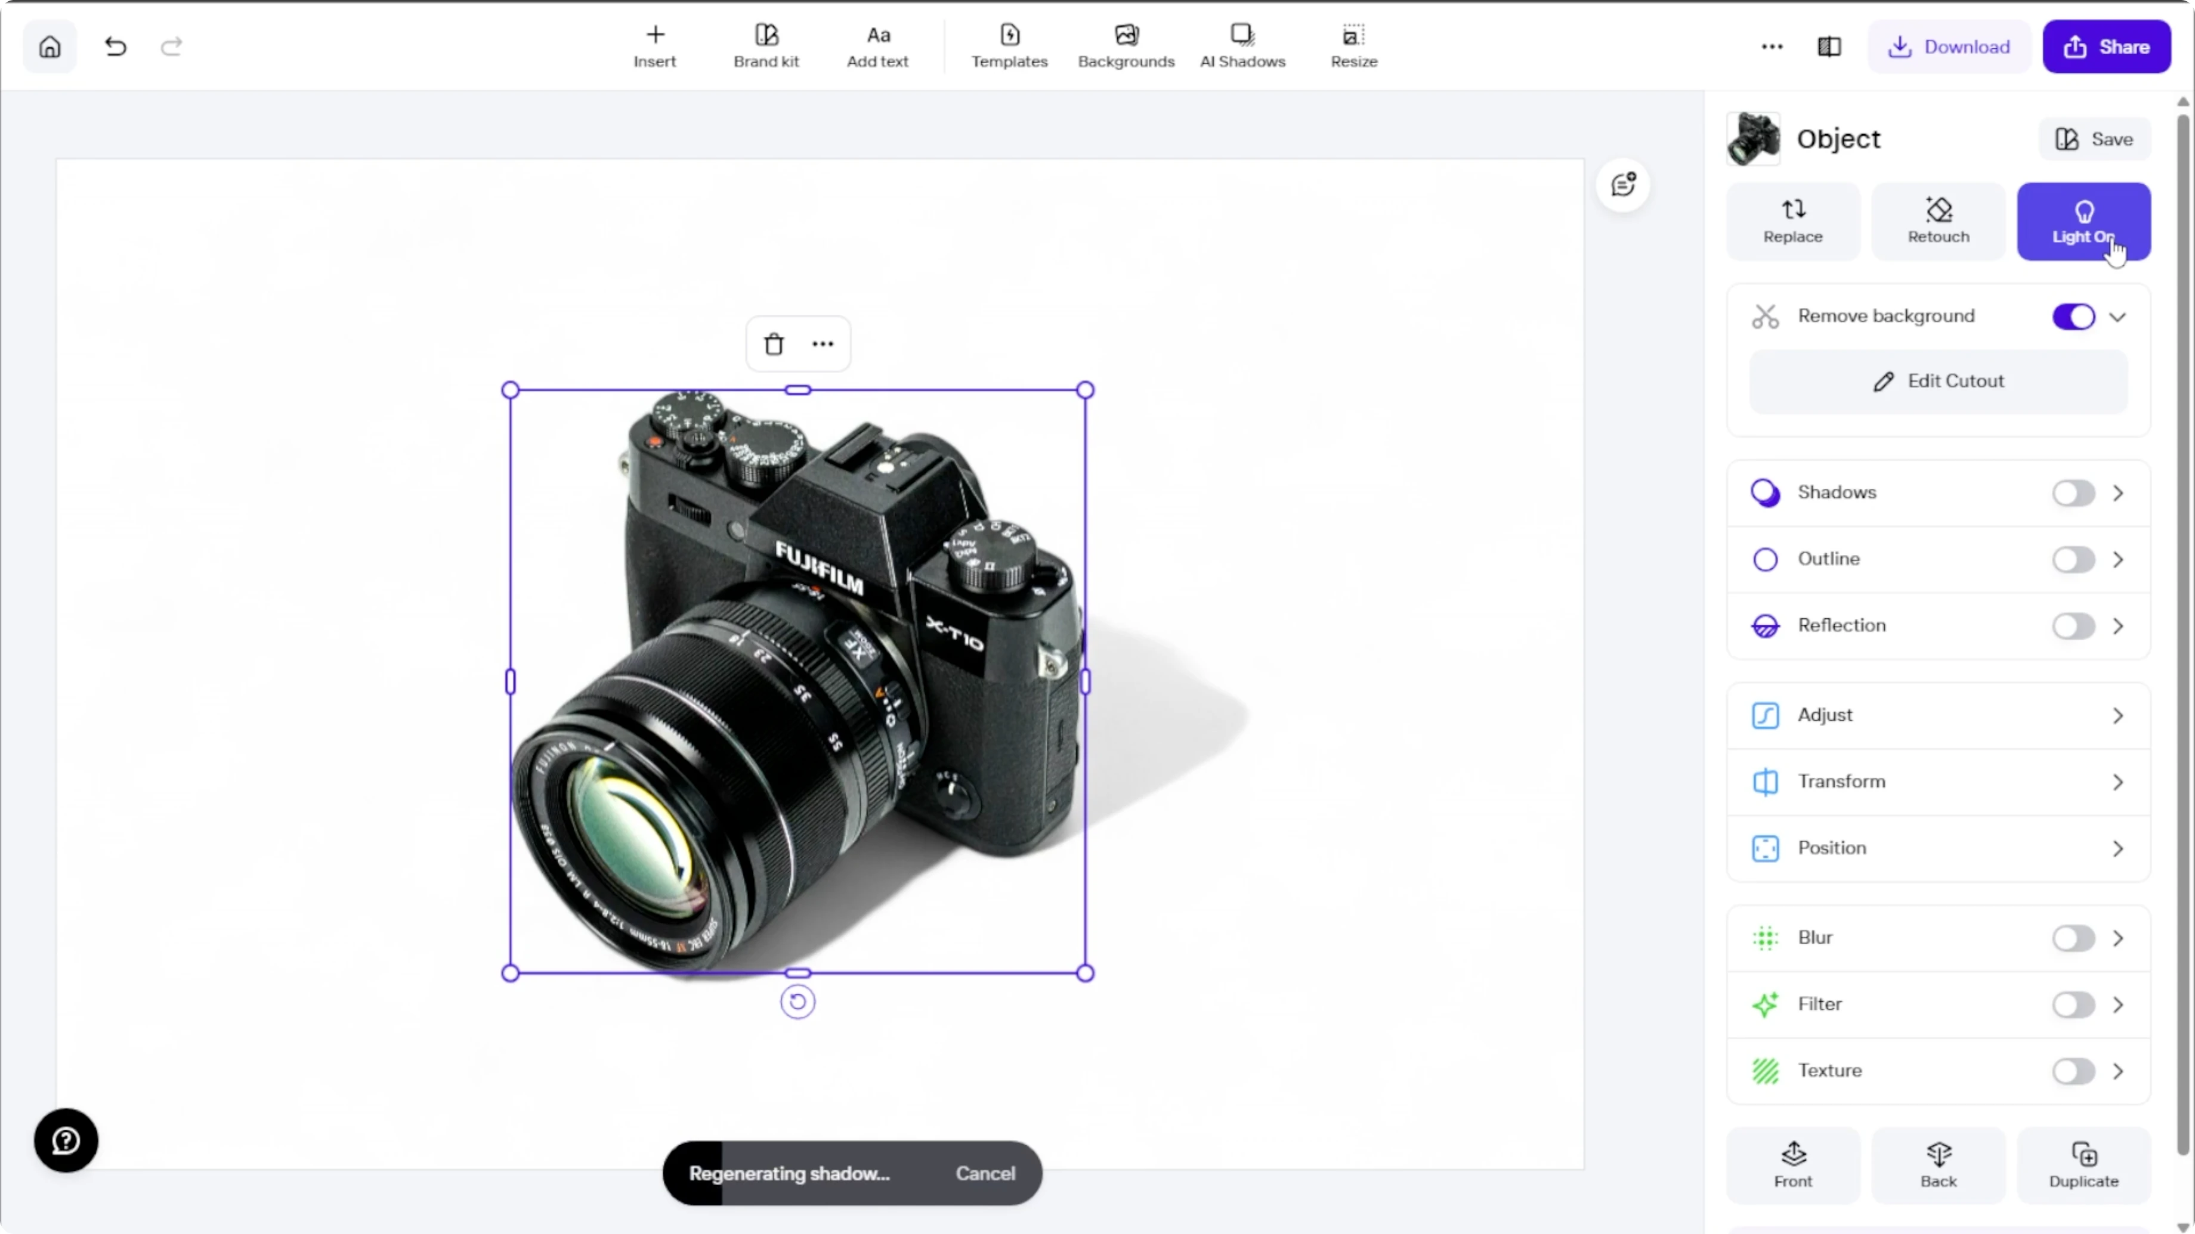Toggle the Light On button

coord(2083,221)
